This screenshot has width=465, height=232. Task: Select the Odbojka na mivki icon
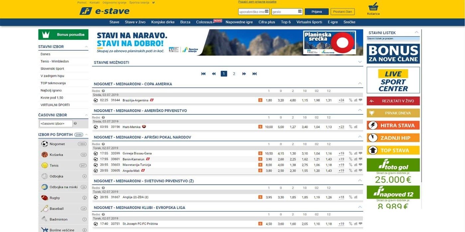coord(45,187)
